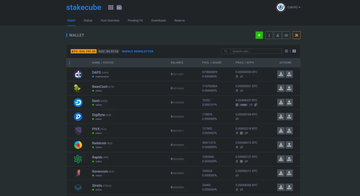Open the apps grid icon beside stakecube logo
The width and height of the screenshot is (360, 196).
111,8
